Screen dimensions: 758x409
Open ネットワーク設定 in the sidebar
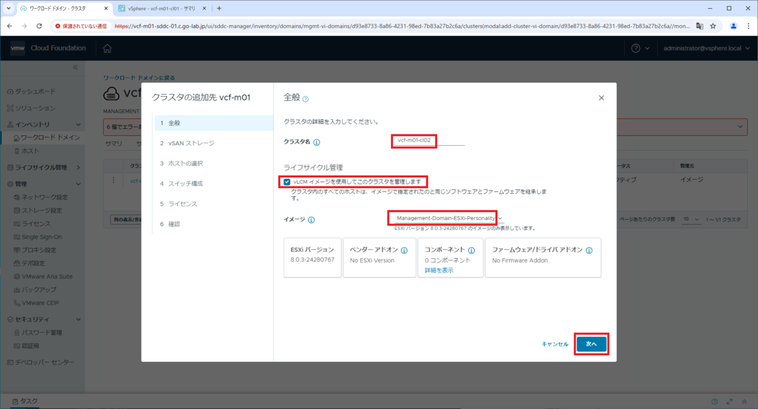point(44,197)
